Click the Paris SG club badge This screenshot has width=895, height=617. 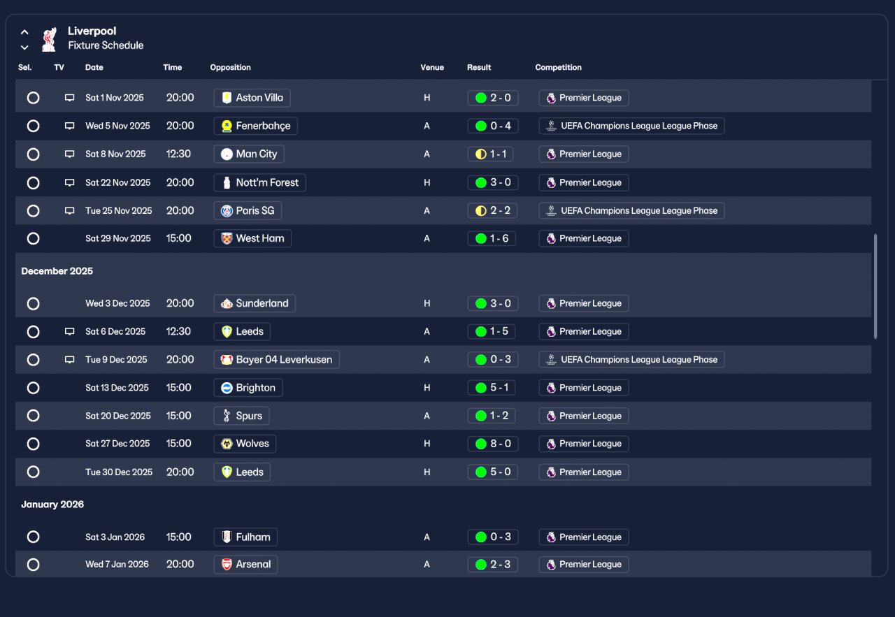click(x=227, y=211)
